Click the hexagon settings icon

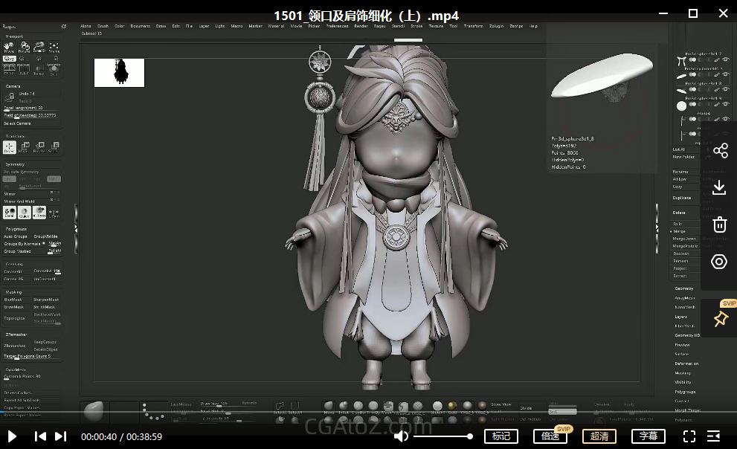[719, 262]
